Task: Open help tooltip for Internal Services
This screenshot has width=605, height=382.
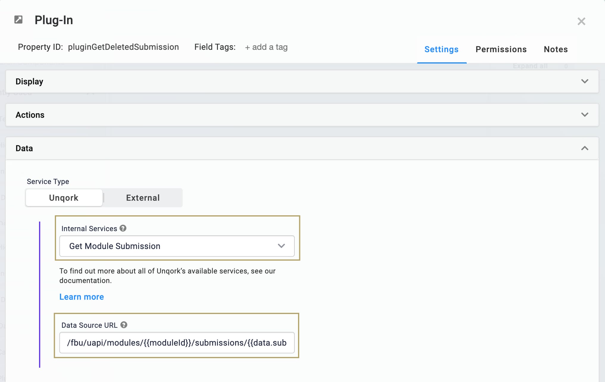Action: point(123,228)
